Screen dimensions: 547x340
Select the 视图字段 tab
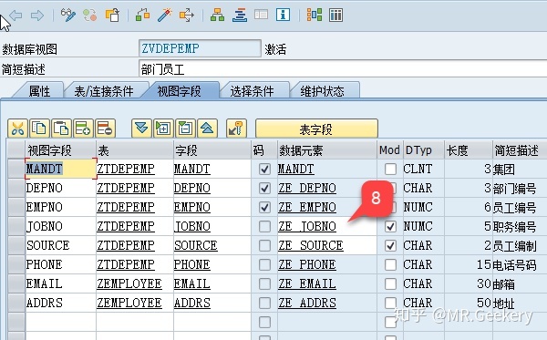[x=179, y=91]
